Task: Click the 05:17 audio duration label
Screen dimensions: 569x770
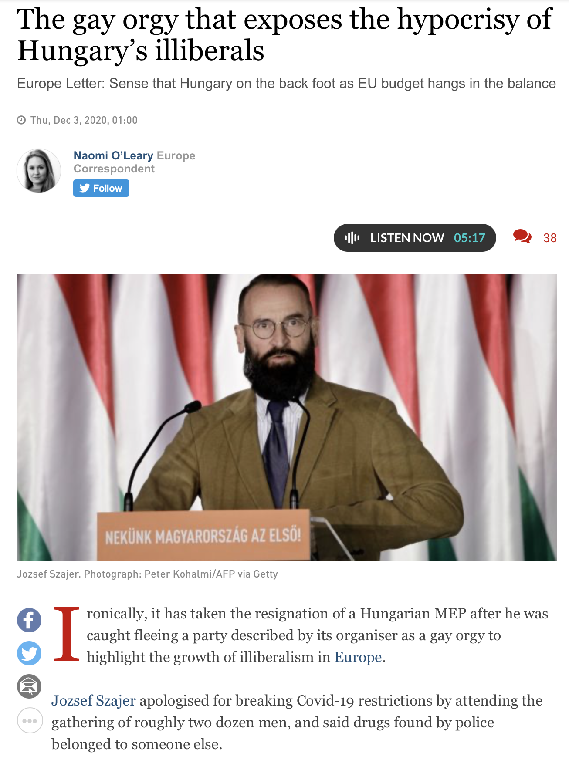Action: (470, 238)
